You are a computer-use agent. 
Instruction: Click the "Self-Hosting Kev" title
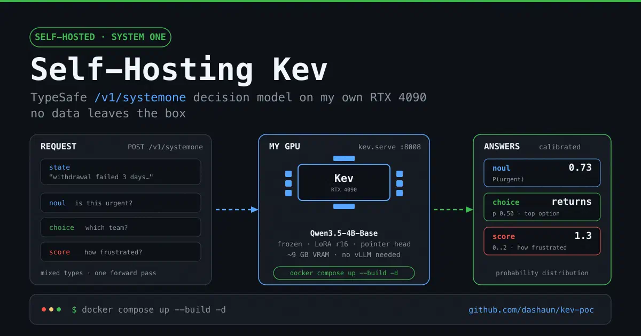(x=179, y=70)
